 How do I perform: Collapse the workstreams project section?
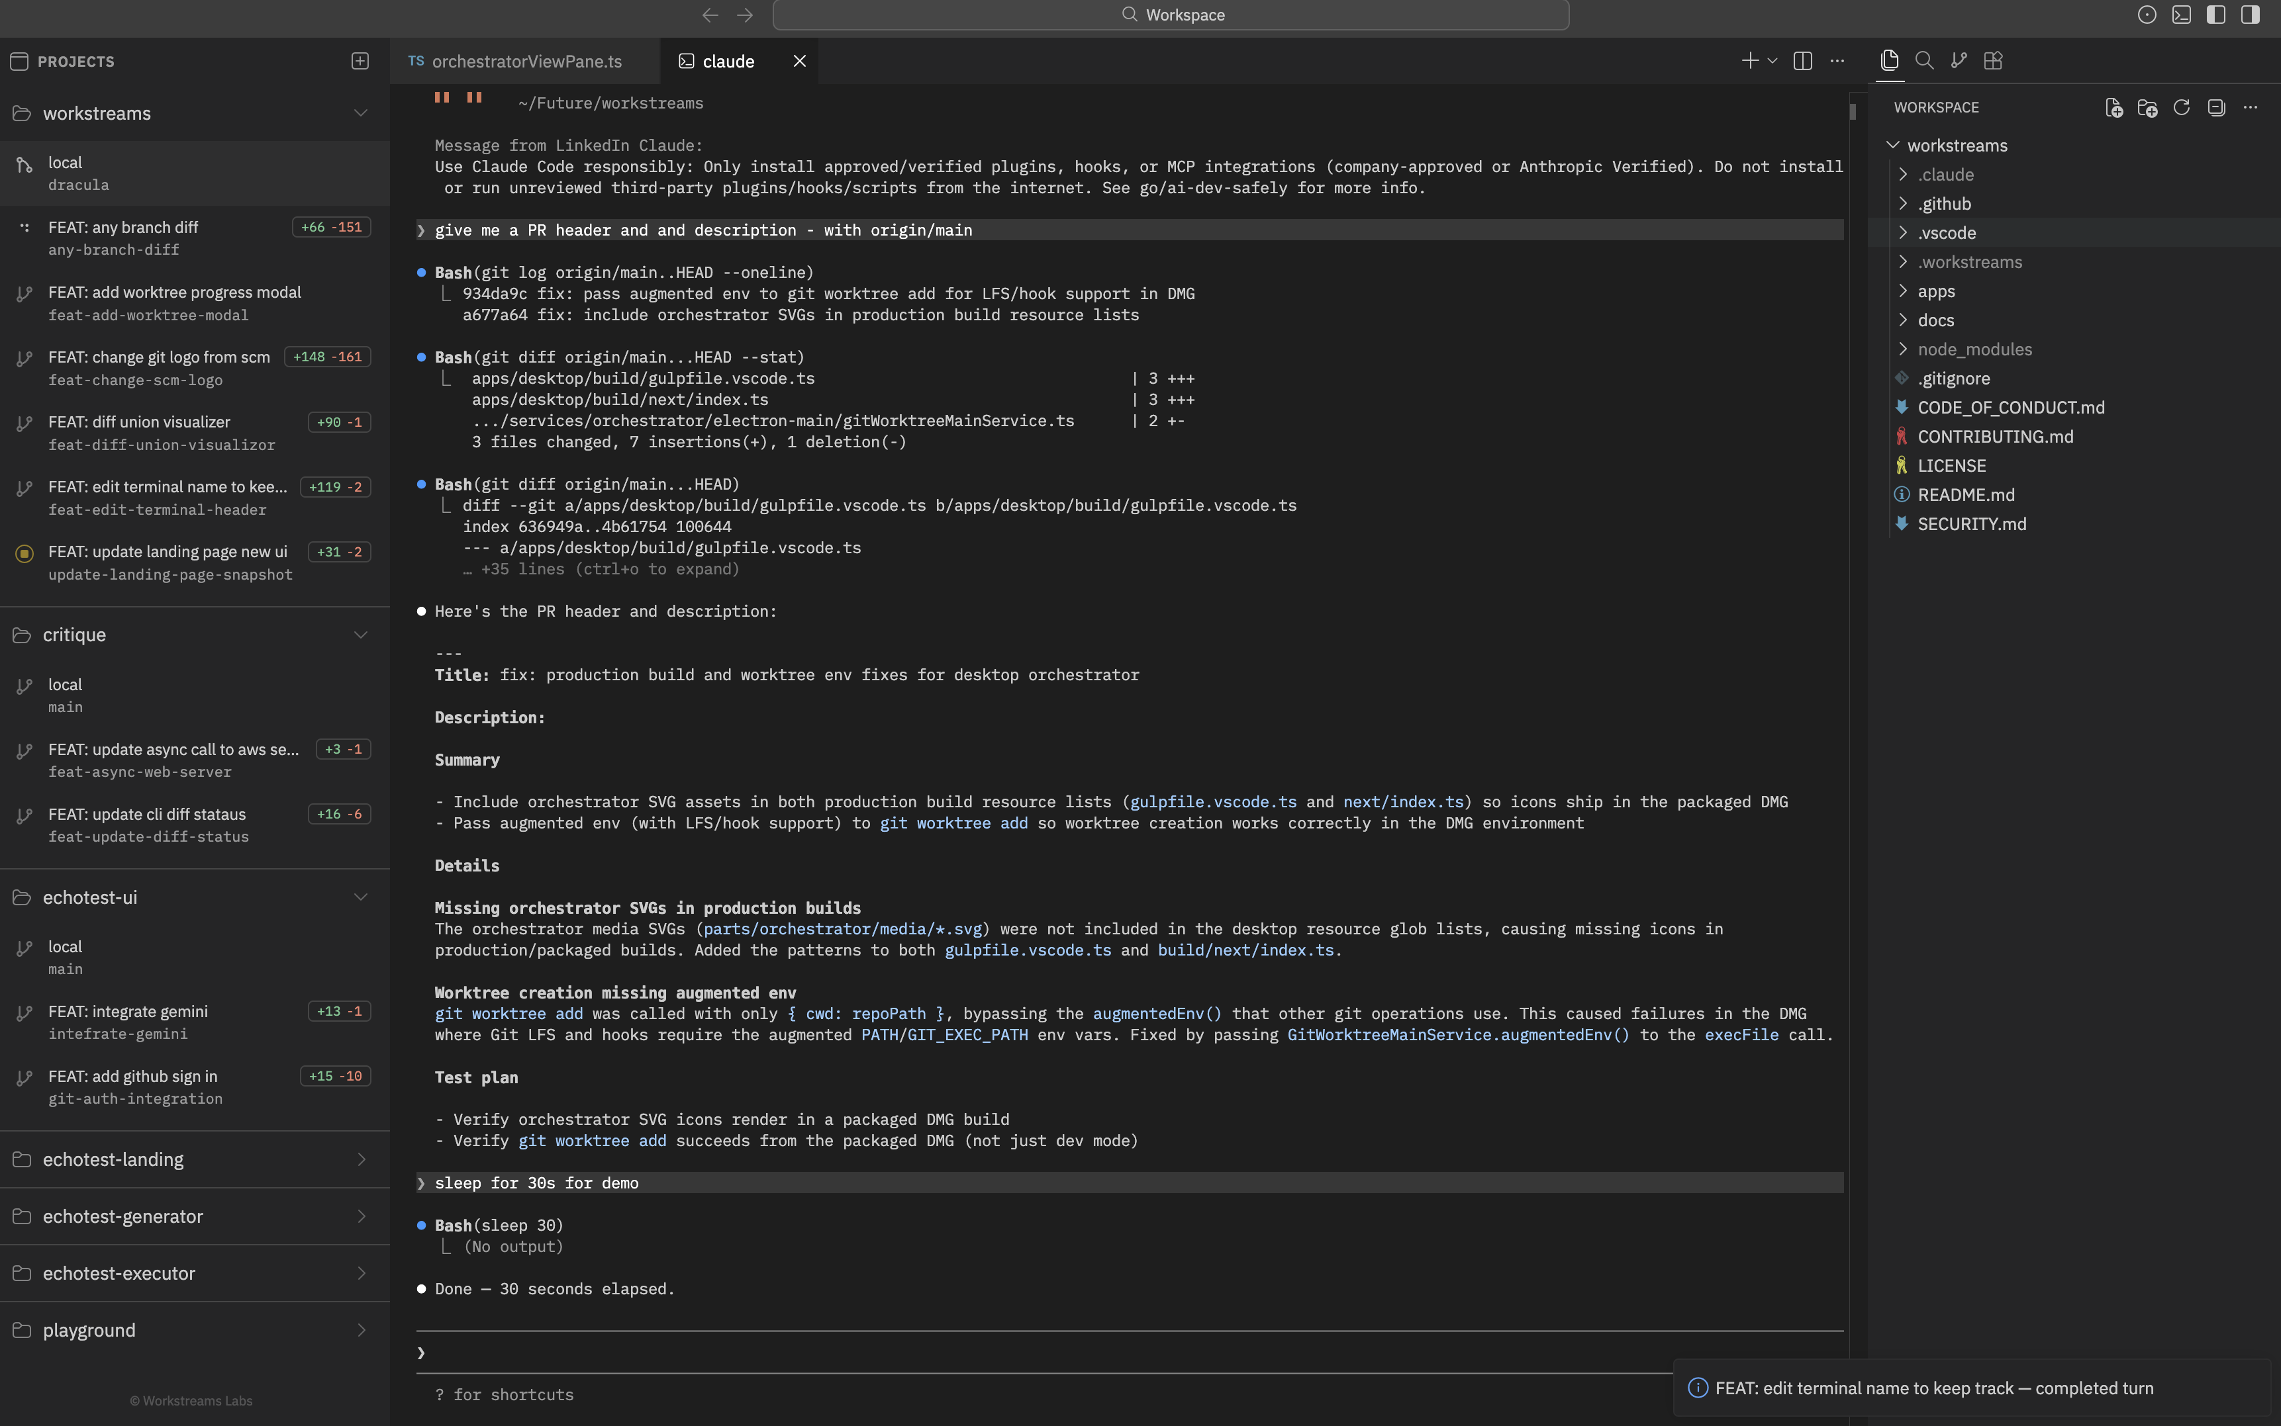pos(360,113)
